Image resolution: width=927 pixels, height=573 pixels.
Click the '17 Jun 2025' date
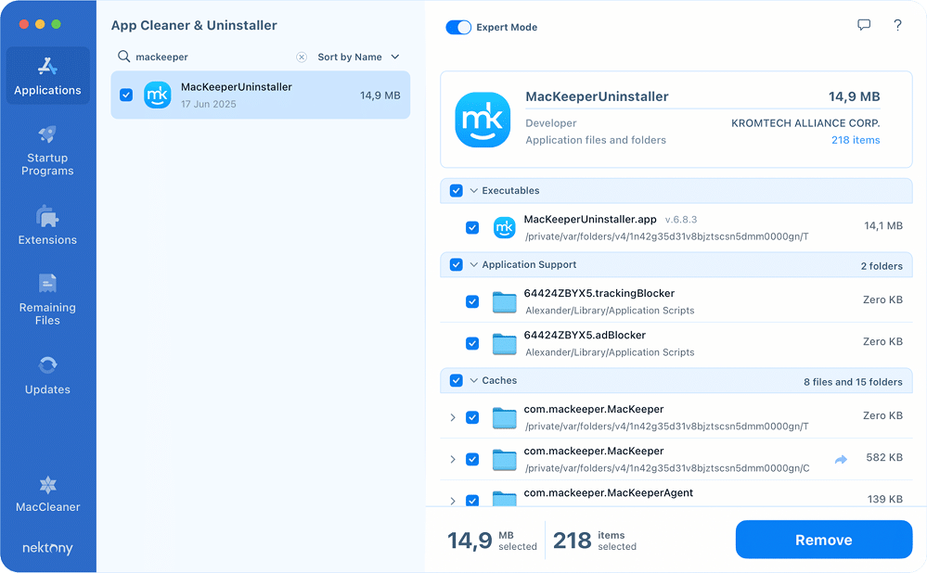coord(208,104)
